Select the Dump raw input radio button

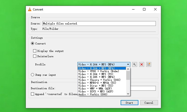(x=33, y=75)
